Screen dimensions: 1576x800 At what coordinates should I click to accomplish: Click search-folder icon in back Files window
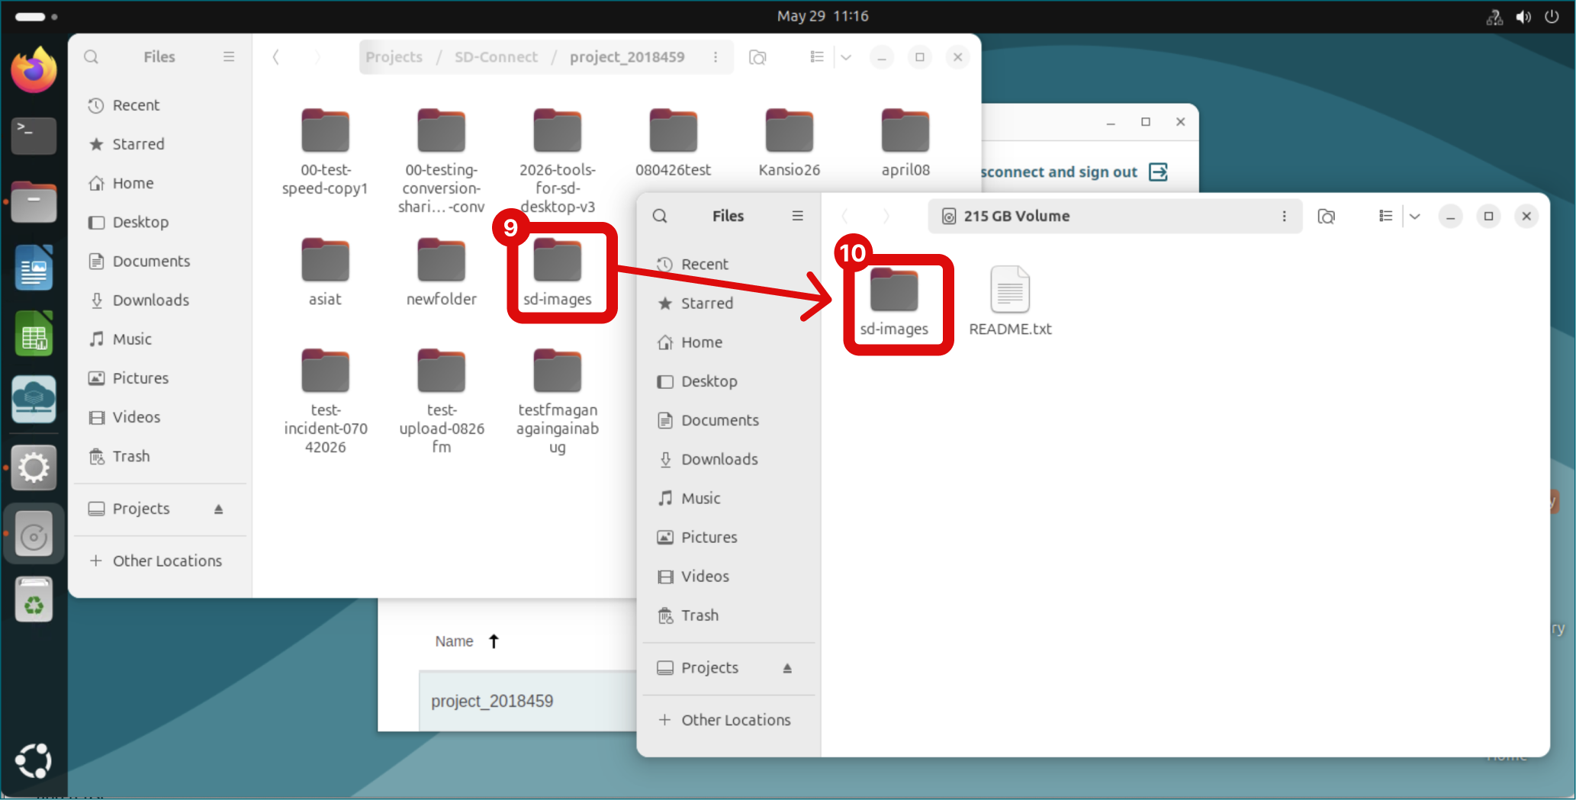757,57
